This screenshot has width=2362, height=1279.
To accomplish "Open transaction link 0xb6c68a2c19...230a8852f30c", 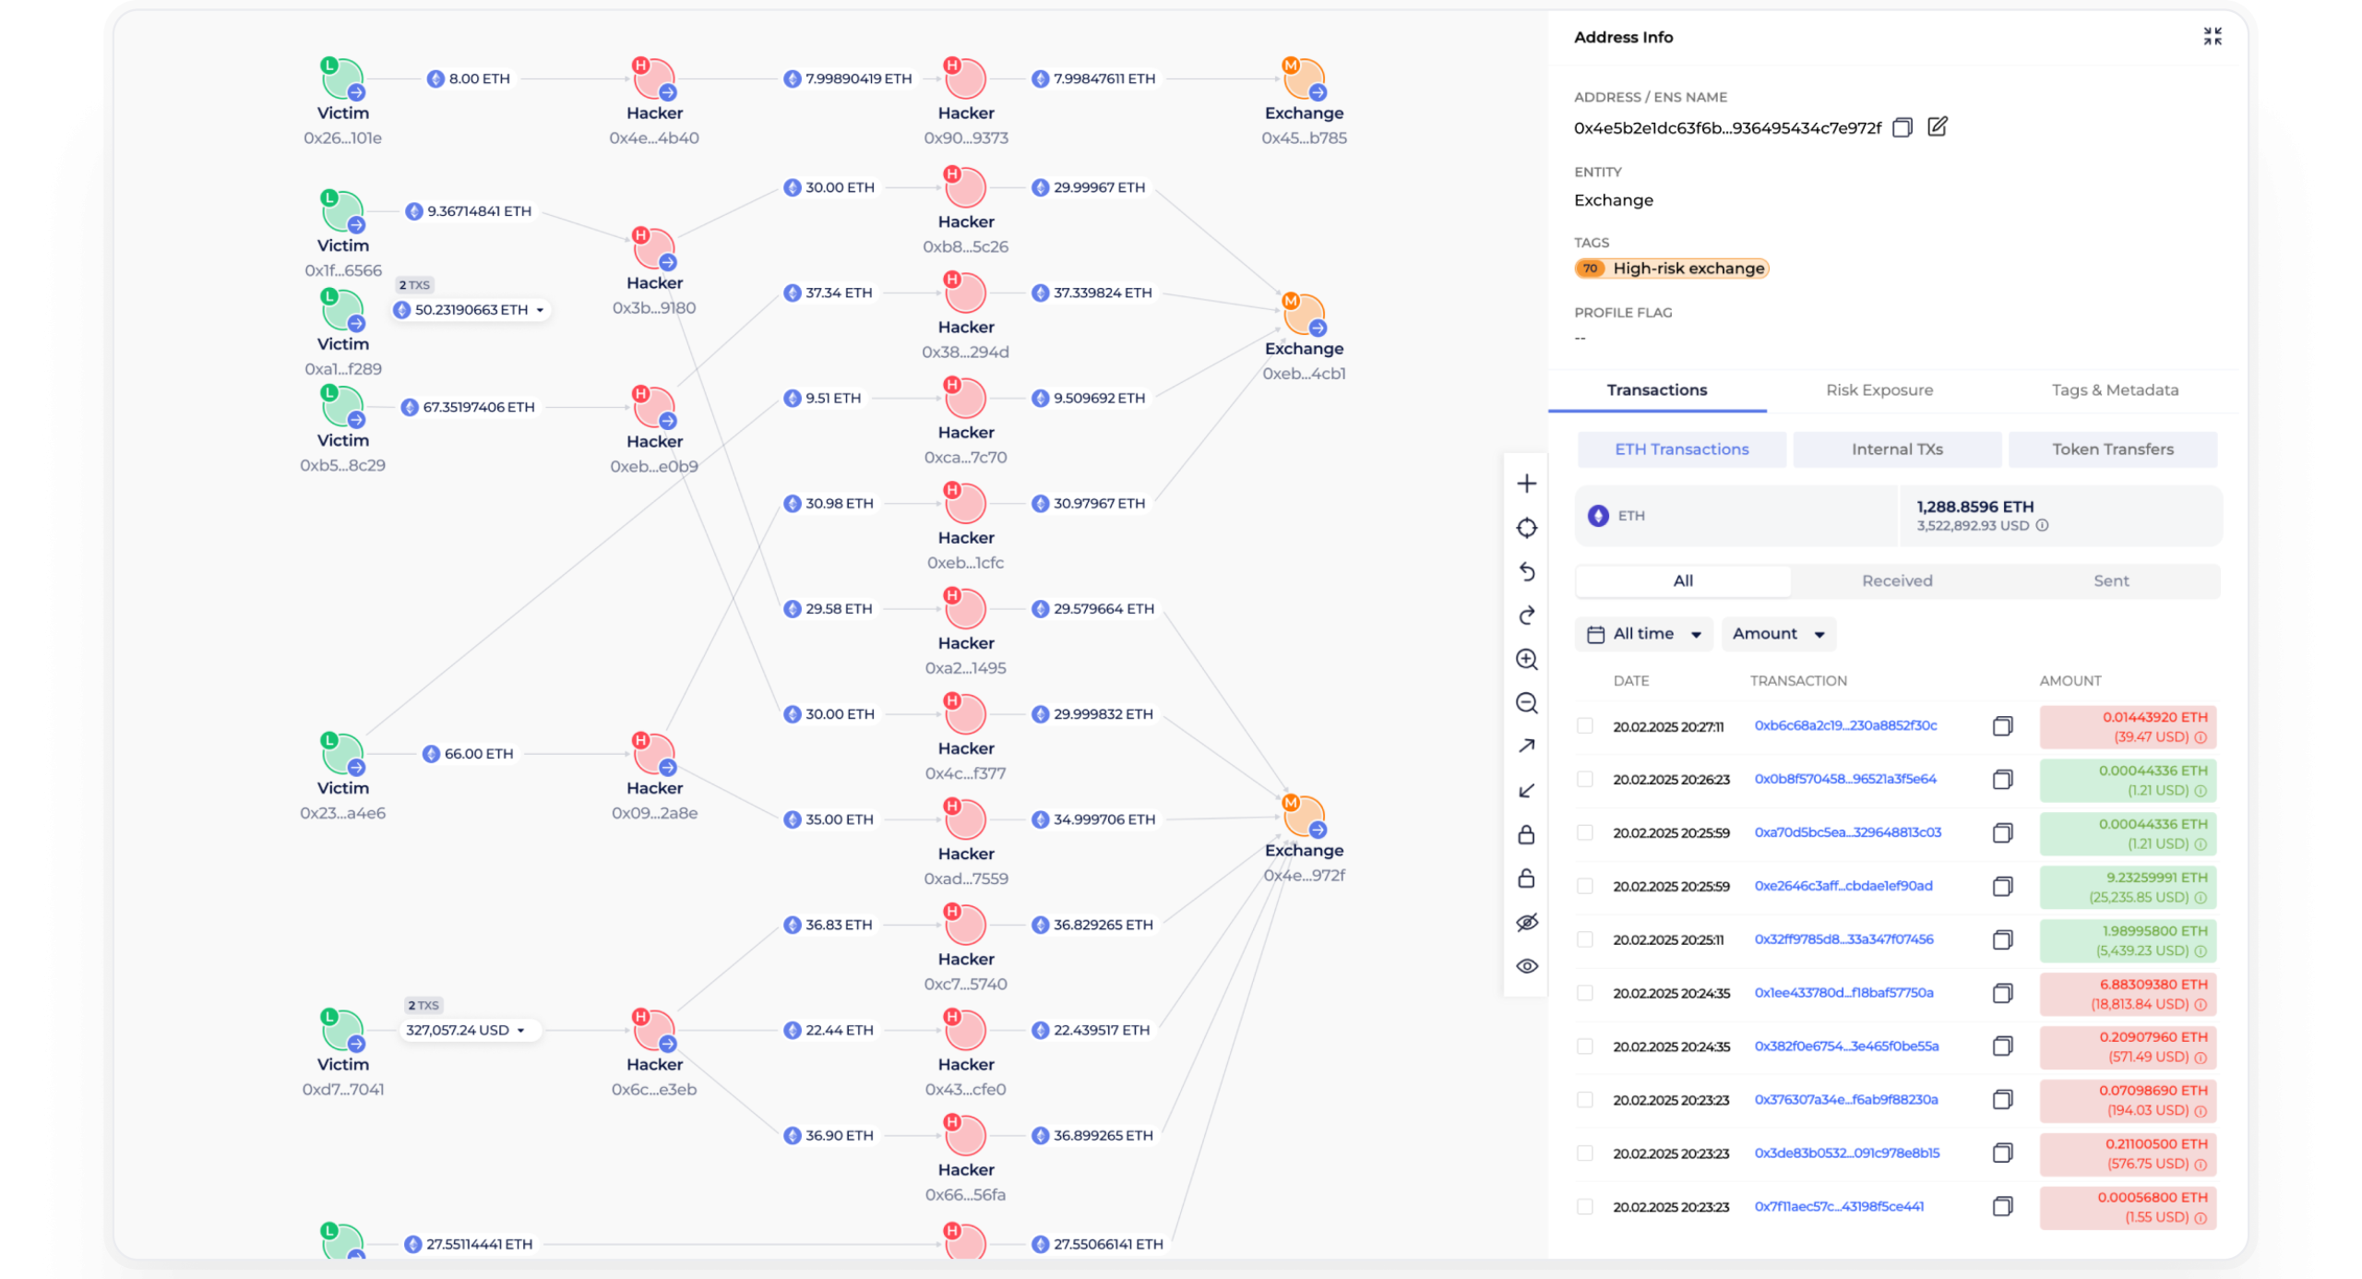I will [1845, 726].
